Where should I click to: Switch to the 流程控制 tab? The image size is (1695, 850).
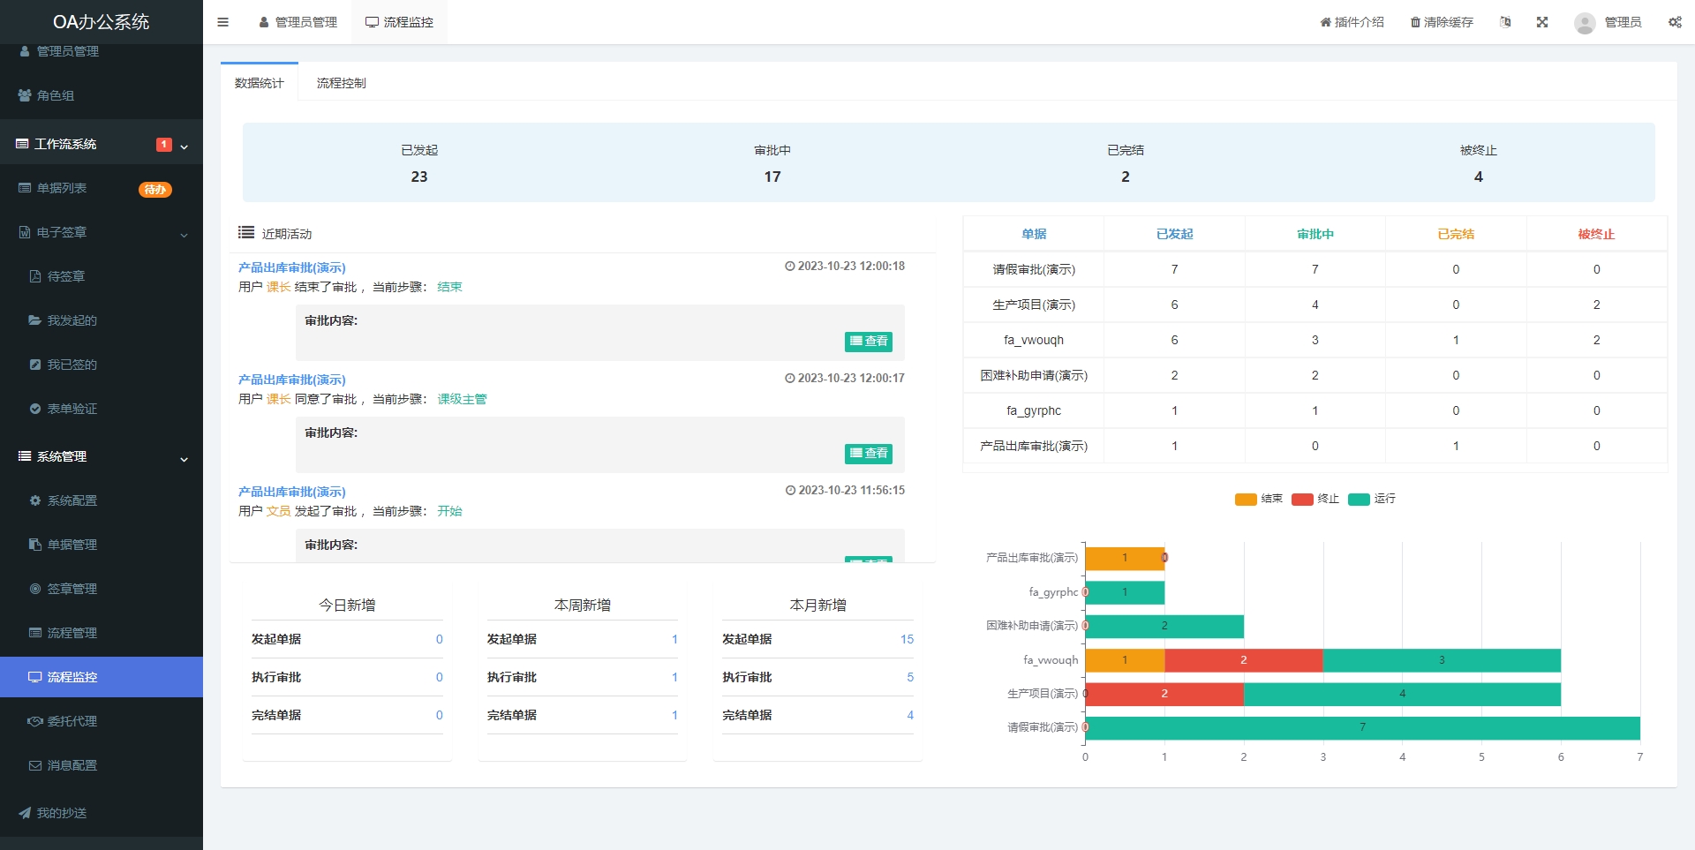(341, 83)
